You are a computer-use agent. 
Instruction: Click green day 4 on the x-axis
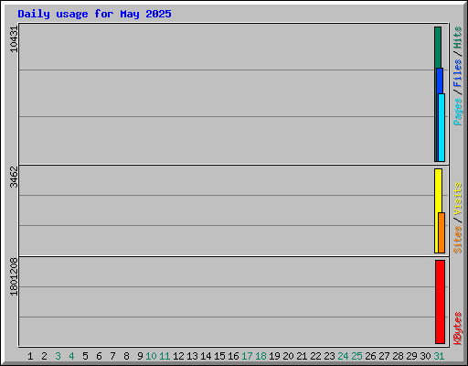pyautogui.click(x=71, y=356)
